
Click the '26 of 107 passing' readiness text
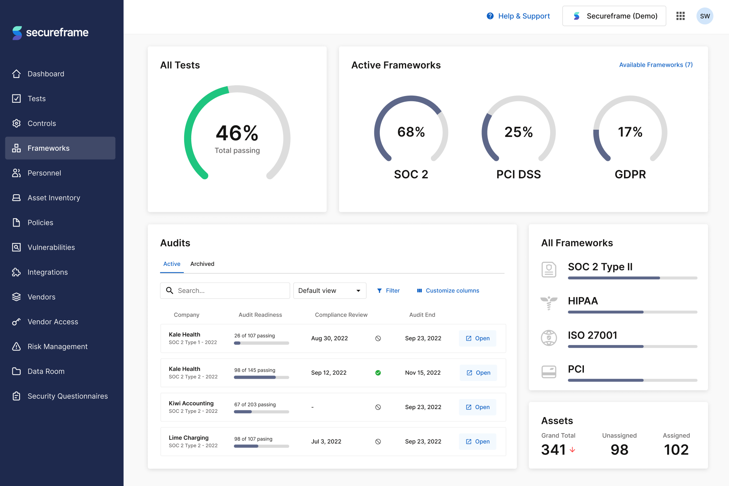pos(255,336)
